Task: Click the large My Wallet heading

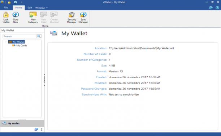Action: pyautogui.click(x=74, y=33)
